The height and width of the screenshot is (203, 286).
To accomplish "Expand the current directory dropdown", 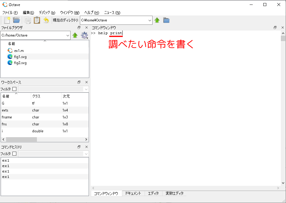I will pos(150,20).
